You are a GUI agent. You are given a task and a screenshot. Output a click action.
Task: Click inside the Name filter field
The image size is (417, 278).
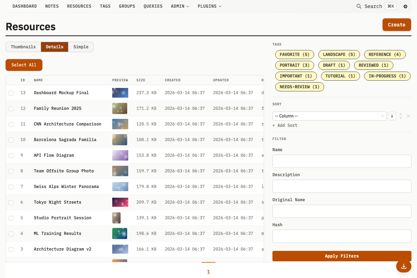point(342,161)
